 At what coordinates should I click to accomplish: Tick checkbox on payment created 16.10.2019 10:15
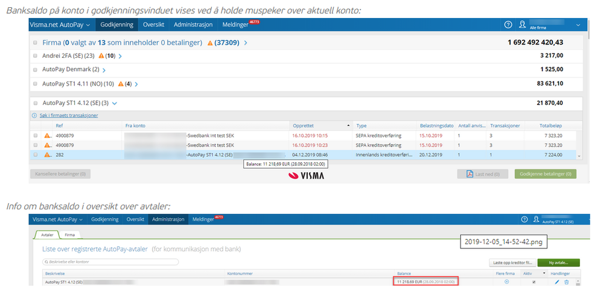[36, 136]
